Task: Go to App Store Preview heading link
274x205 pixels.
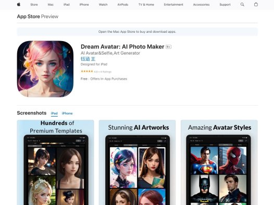Action: [38, 17]
